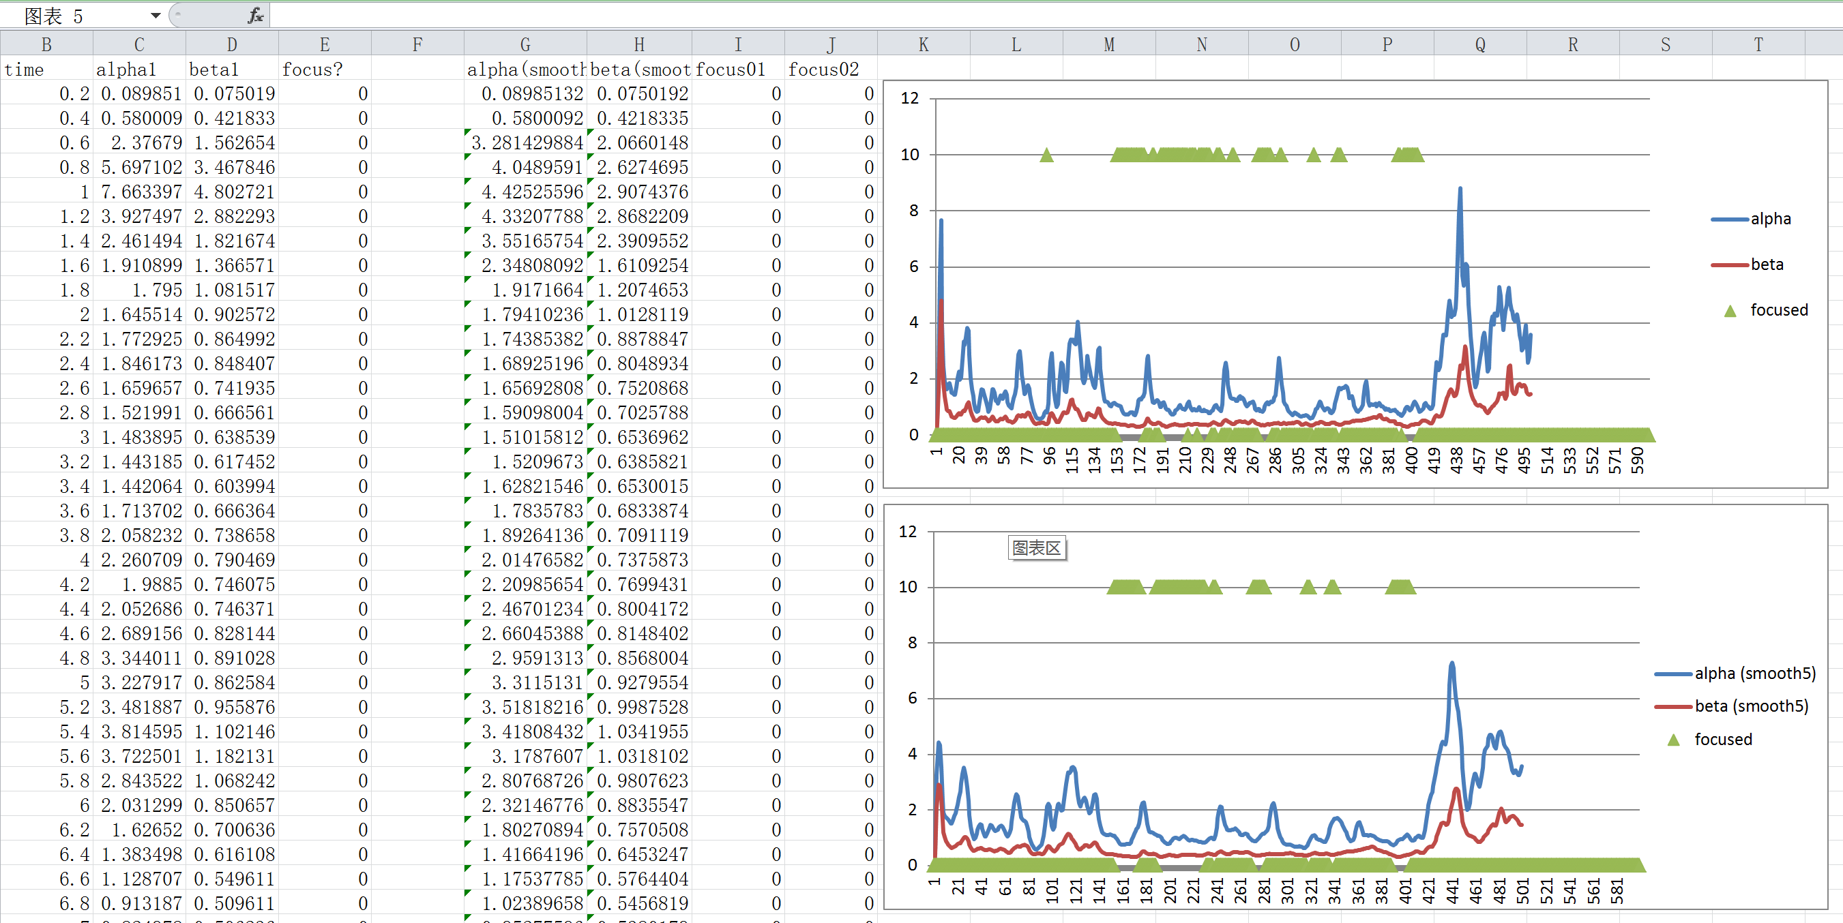Click cell with value 3.281429884
This screenshot has width=1843, height=923.
(525, 143)
